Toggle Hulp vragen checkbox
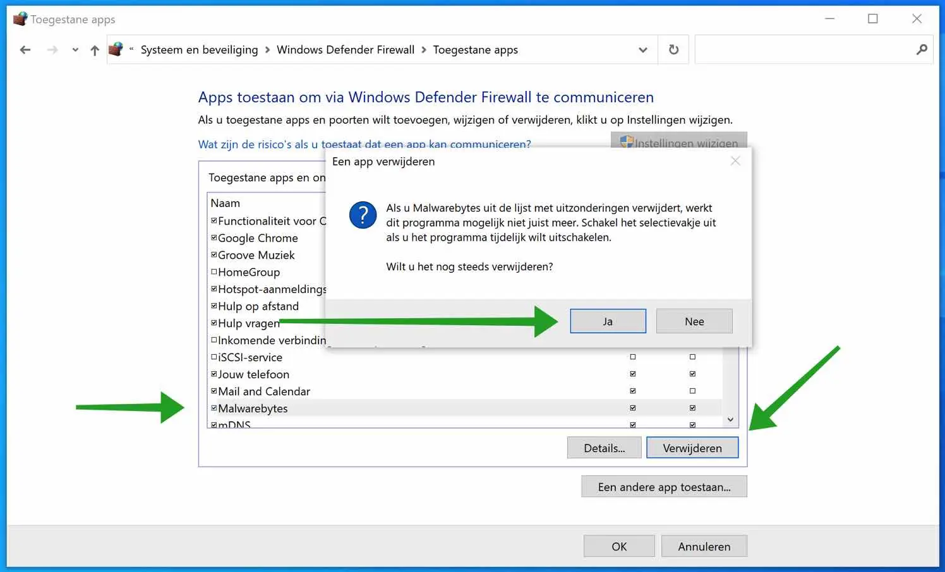945x572 pixels. point(214,323)
